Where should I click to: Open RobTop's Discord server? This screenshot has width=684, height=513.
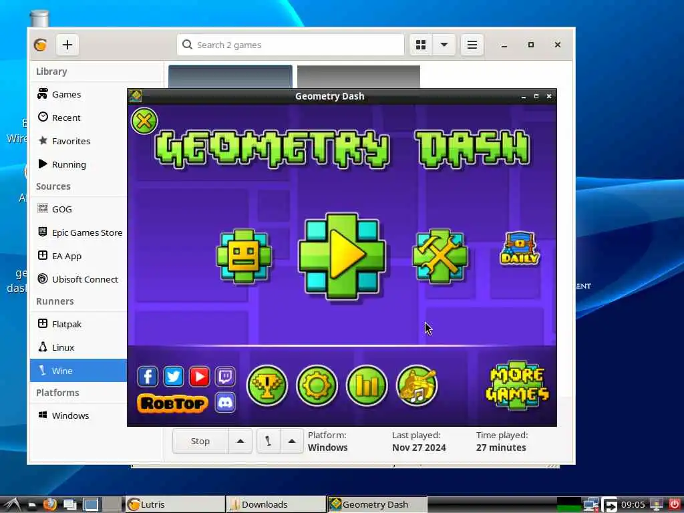225,402
